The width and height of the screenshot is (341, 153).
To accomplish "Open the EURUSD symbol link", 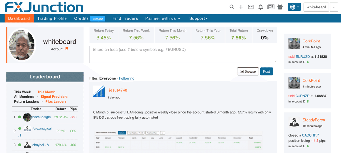I will point(303,56).
